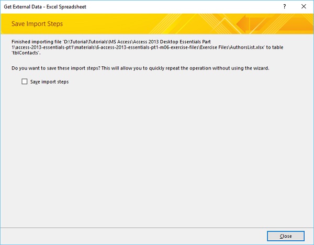Click the 'Save import steps' checkbox label
314x245 pixels.
coord(49,82)
